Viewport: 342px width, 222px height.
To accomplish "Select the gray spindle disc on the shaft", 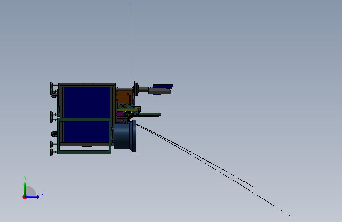I will tap(136, 89).
